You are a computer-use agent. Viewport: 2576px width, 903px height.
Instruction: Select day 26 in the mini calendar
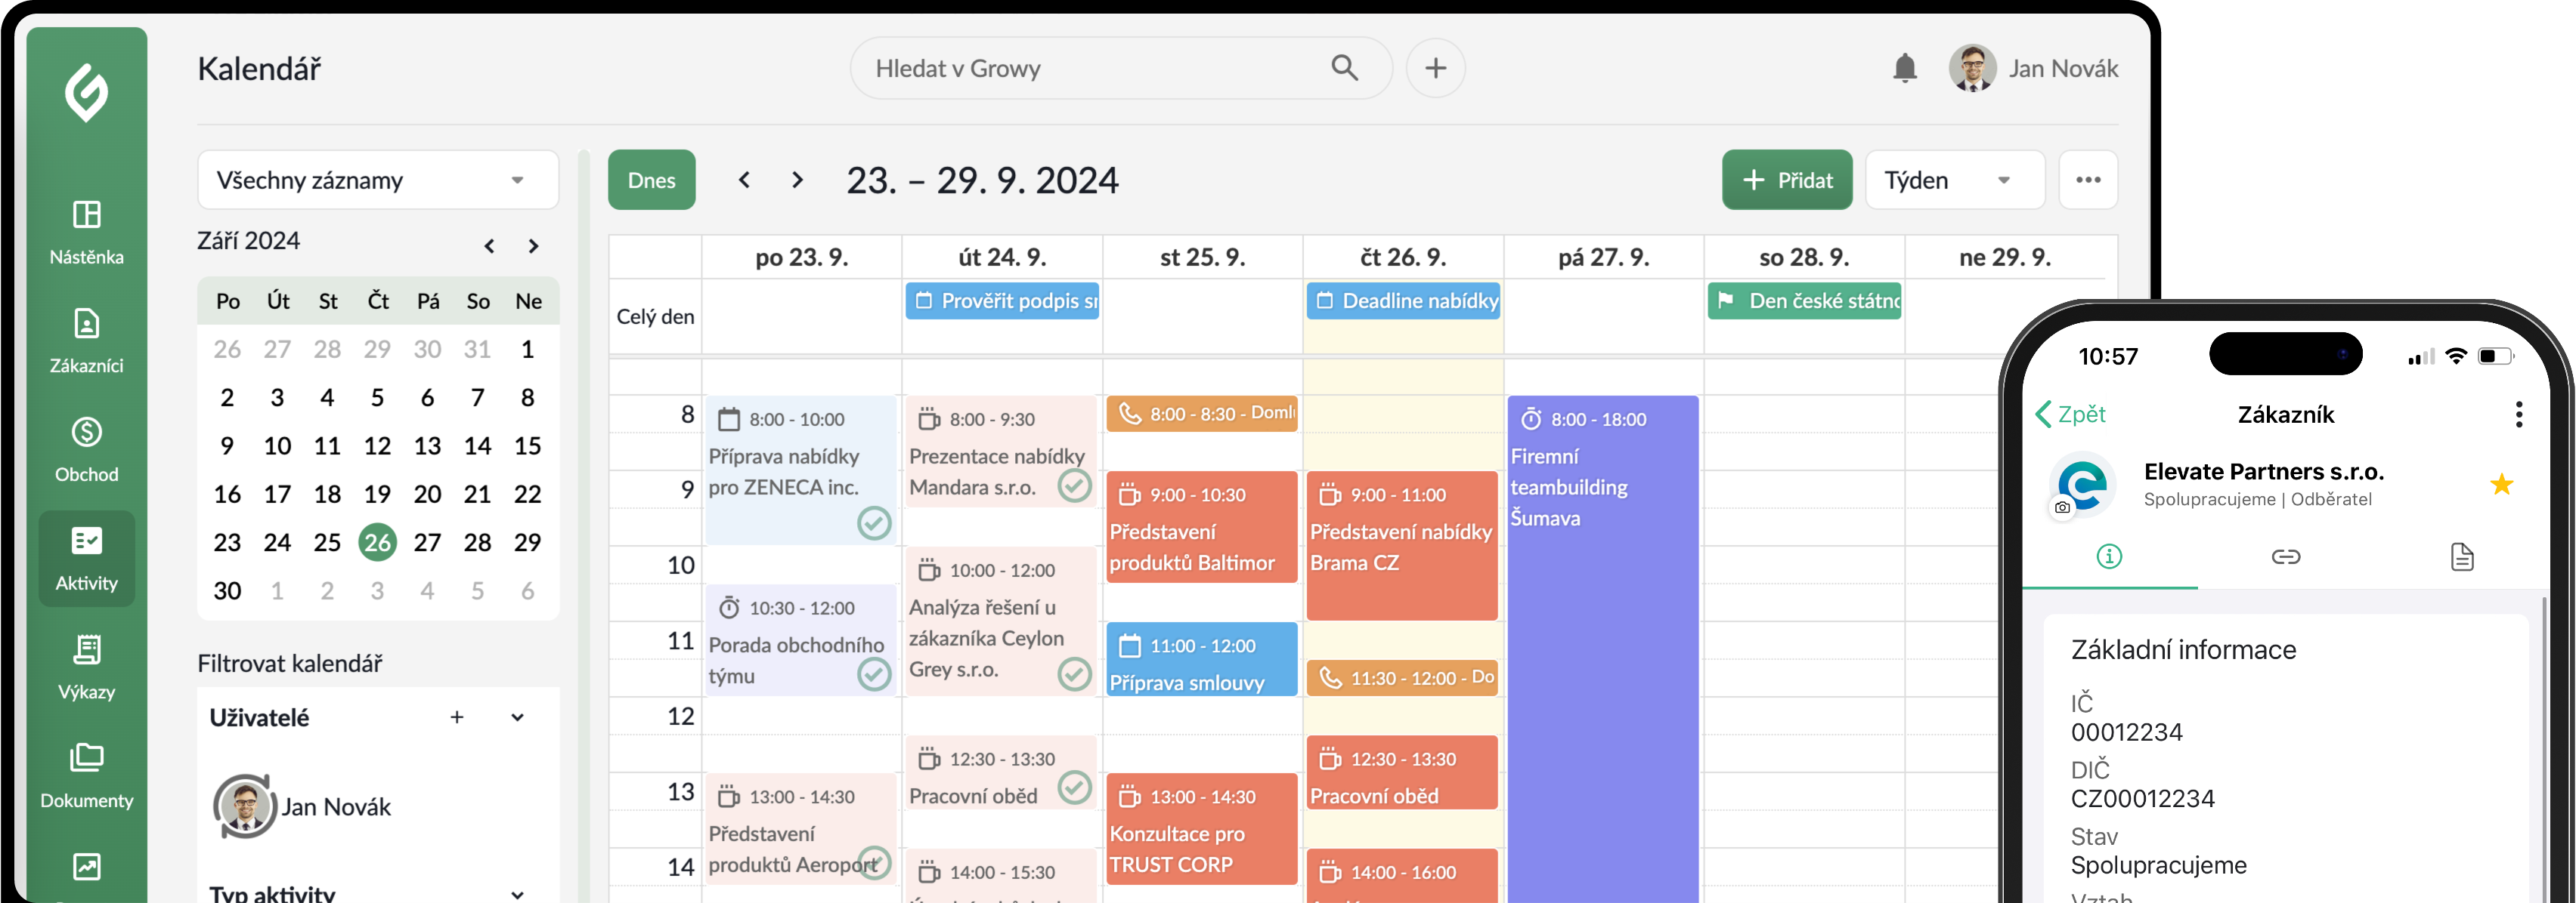tap(377, 542)
